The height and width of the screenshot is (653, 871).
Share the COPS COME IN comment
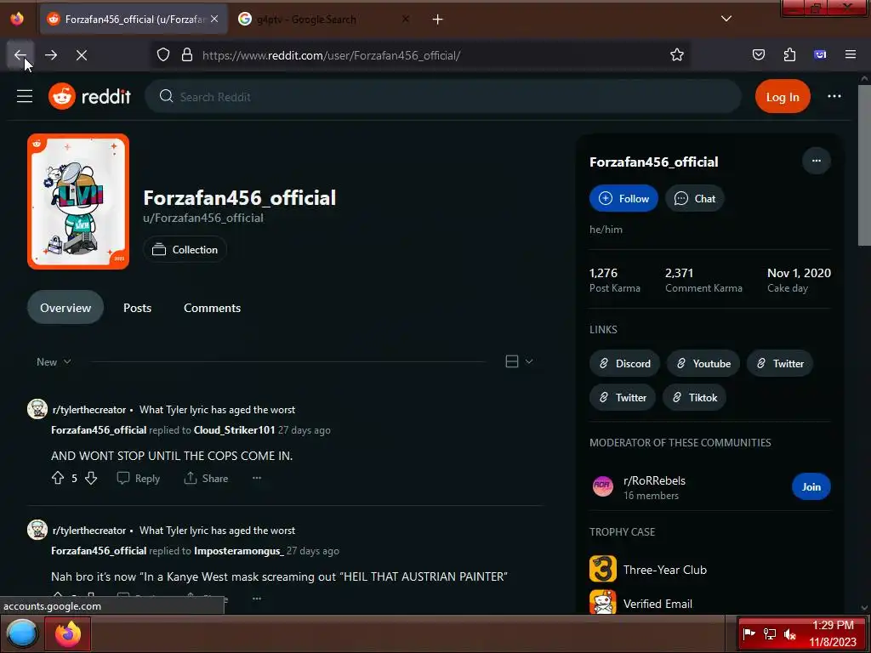tap(206, 478)
